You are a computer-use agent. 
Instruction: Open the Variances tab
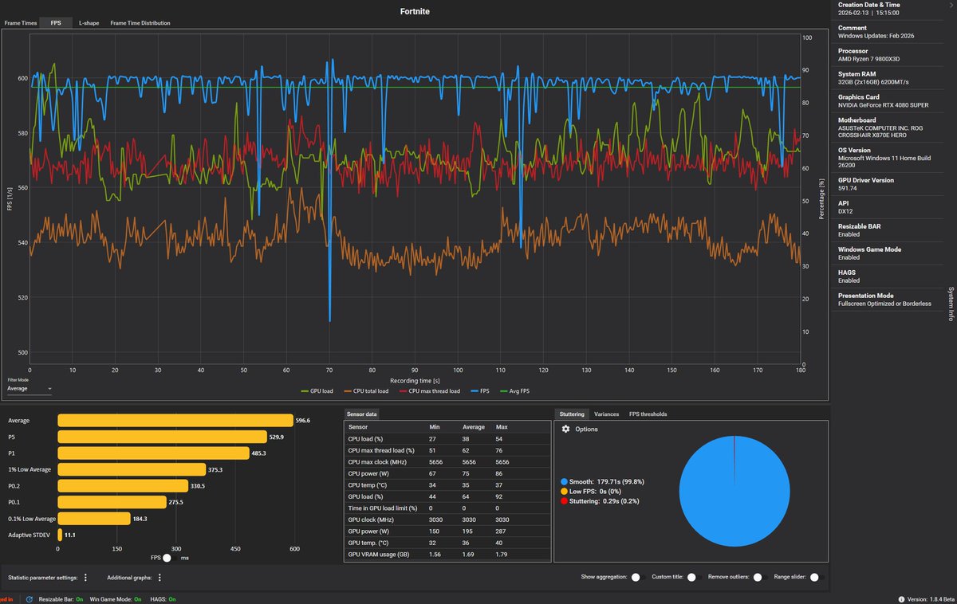coord(606,414)
